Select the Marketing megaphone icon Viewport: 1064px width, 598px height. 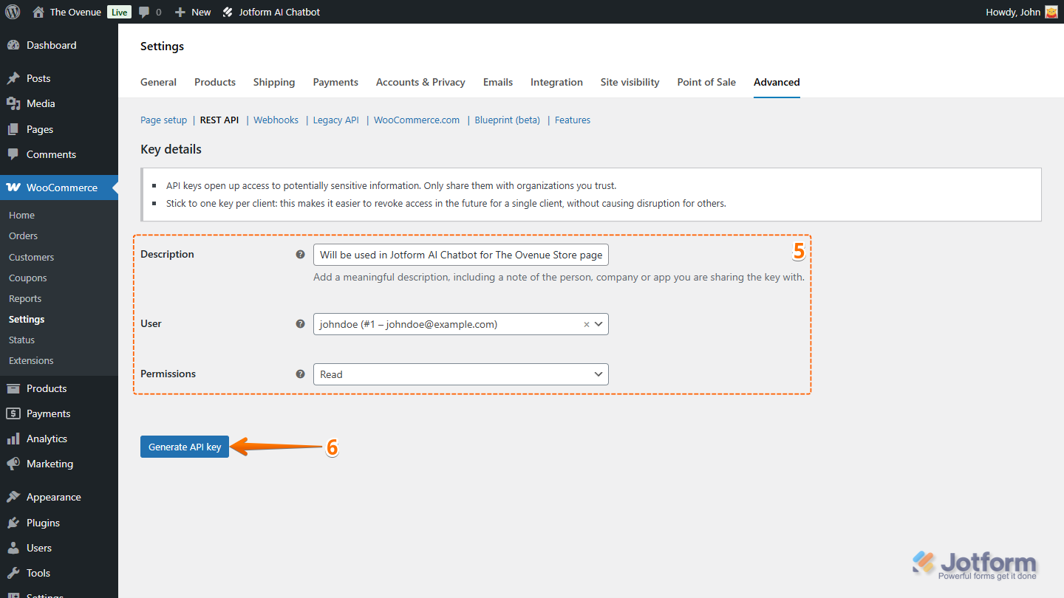[x=15, y=464]
